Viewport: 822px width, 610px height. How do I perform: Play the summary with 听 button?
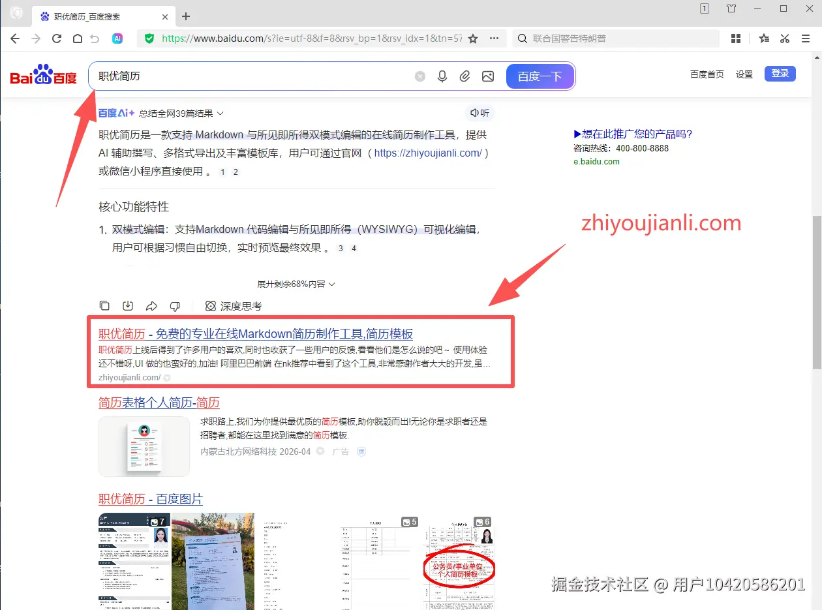tap(480, 113)
